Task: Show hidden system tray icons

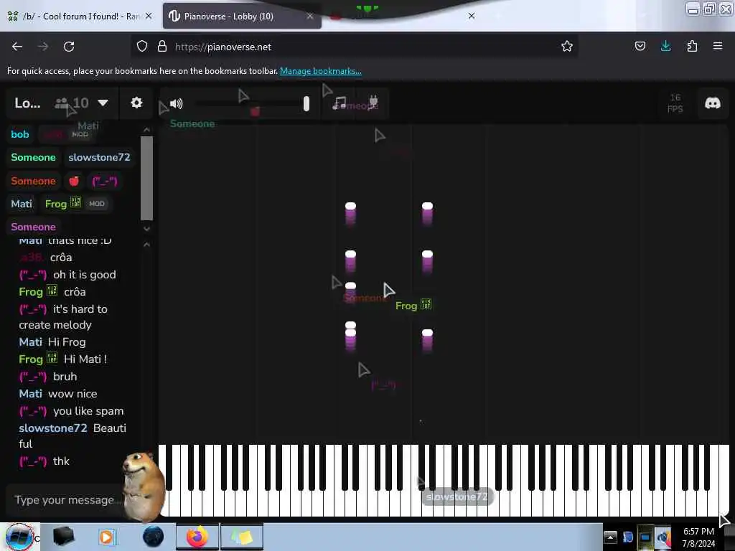Action: (x=610, y=537)
